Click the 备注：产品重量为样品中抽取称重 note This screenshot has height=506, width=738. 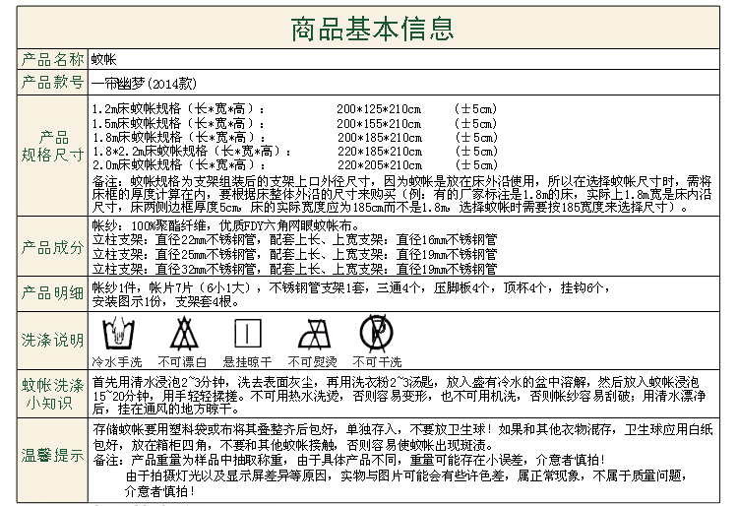tap(348, 460)
